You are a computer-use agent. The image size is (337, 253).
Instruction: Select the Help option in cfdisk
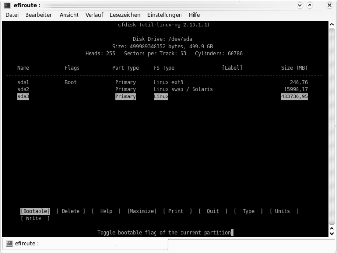[x=106, y=211]
